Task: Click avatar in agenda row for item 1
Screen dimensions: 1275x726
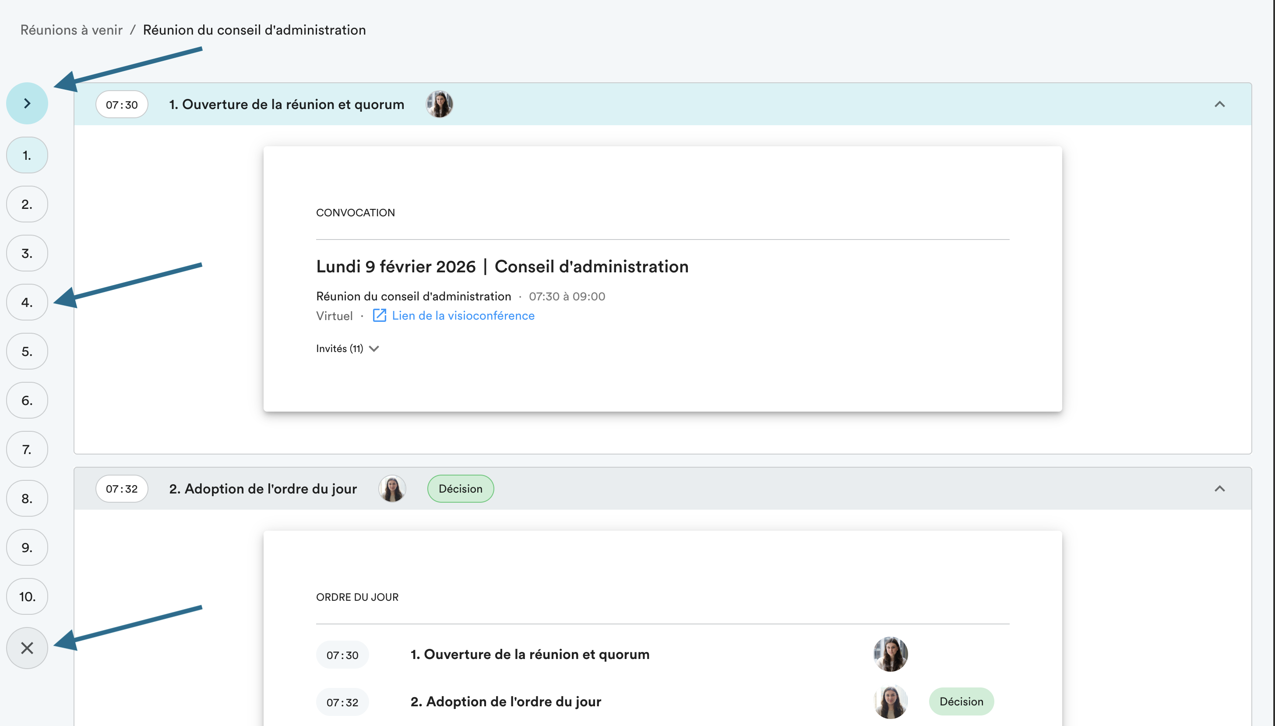Action: (x=890, y=654)
